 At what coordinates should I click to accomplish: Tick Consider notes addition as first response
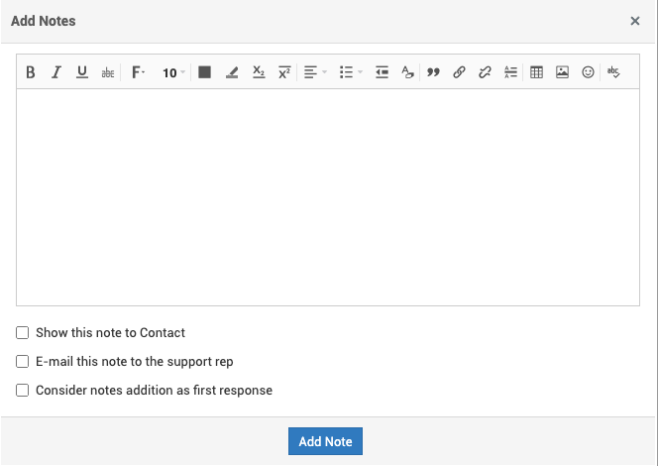click(23, 391)
